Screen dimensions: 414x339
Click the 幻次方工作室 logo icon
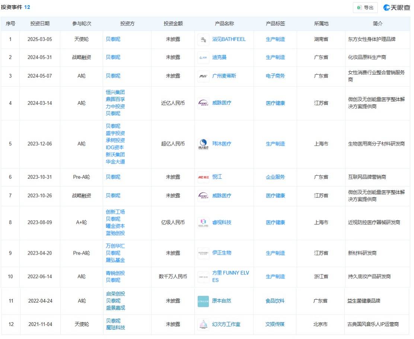tap(203, 325)
